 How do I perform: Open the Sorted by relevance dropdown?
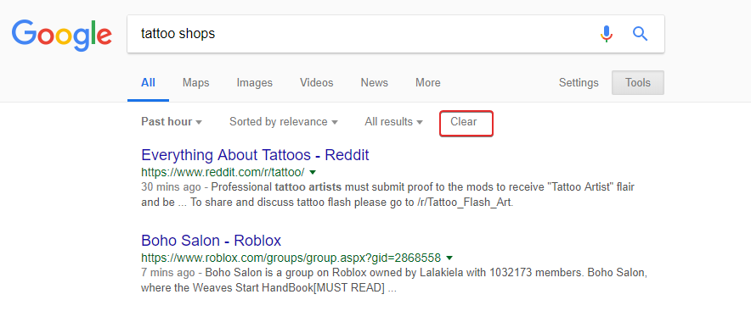tap(284, 122)
